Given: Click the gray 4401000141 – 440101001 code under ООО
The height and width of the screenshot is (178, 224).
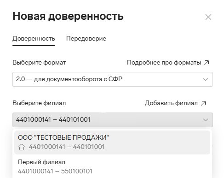Looking at the screenshot, I should tap(67, 147).
